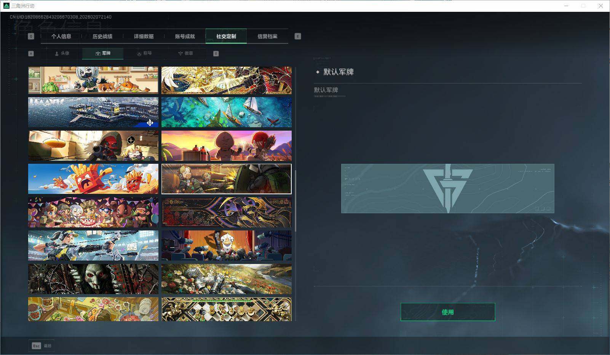
Task: Choose the sniper with red helmet dog tag
Action: pyautogui.click(x=93, y=146)
